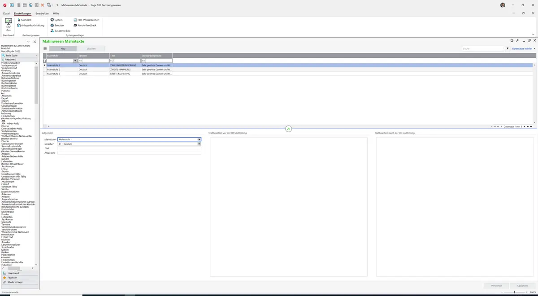The image size is (538, 296).
Task: Click the red X icon in quick access toolbar
Action: pos(42,5)
